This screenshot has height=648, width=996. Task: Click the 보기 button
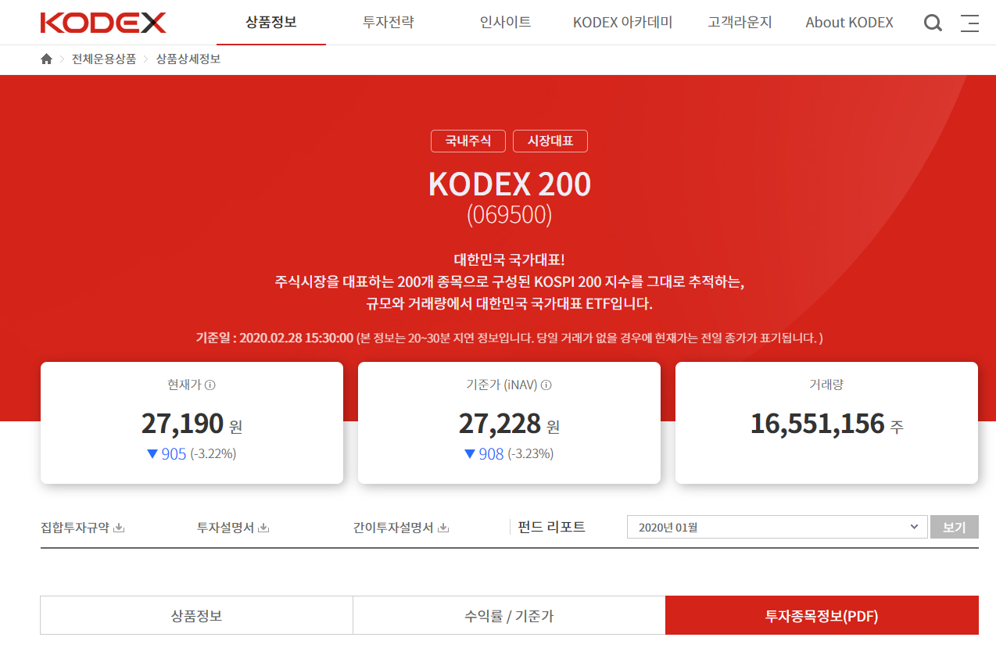tap(954, 527)
